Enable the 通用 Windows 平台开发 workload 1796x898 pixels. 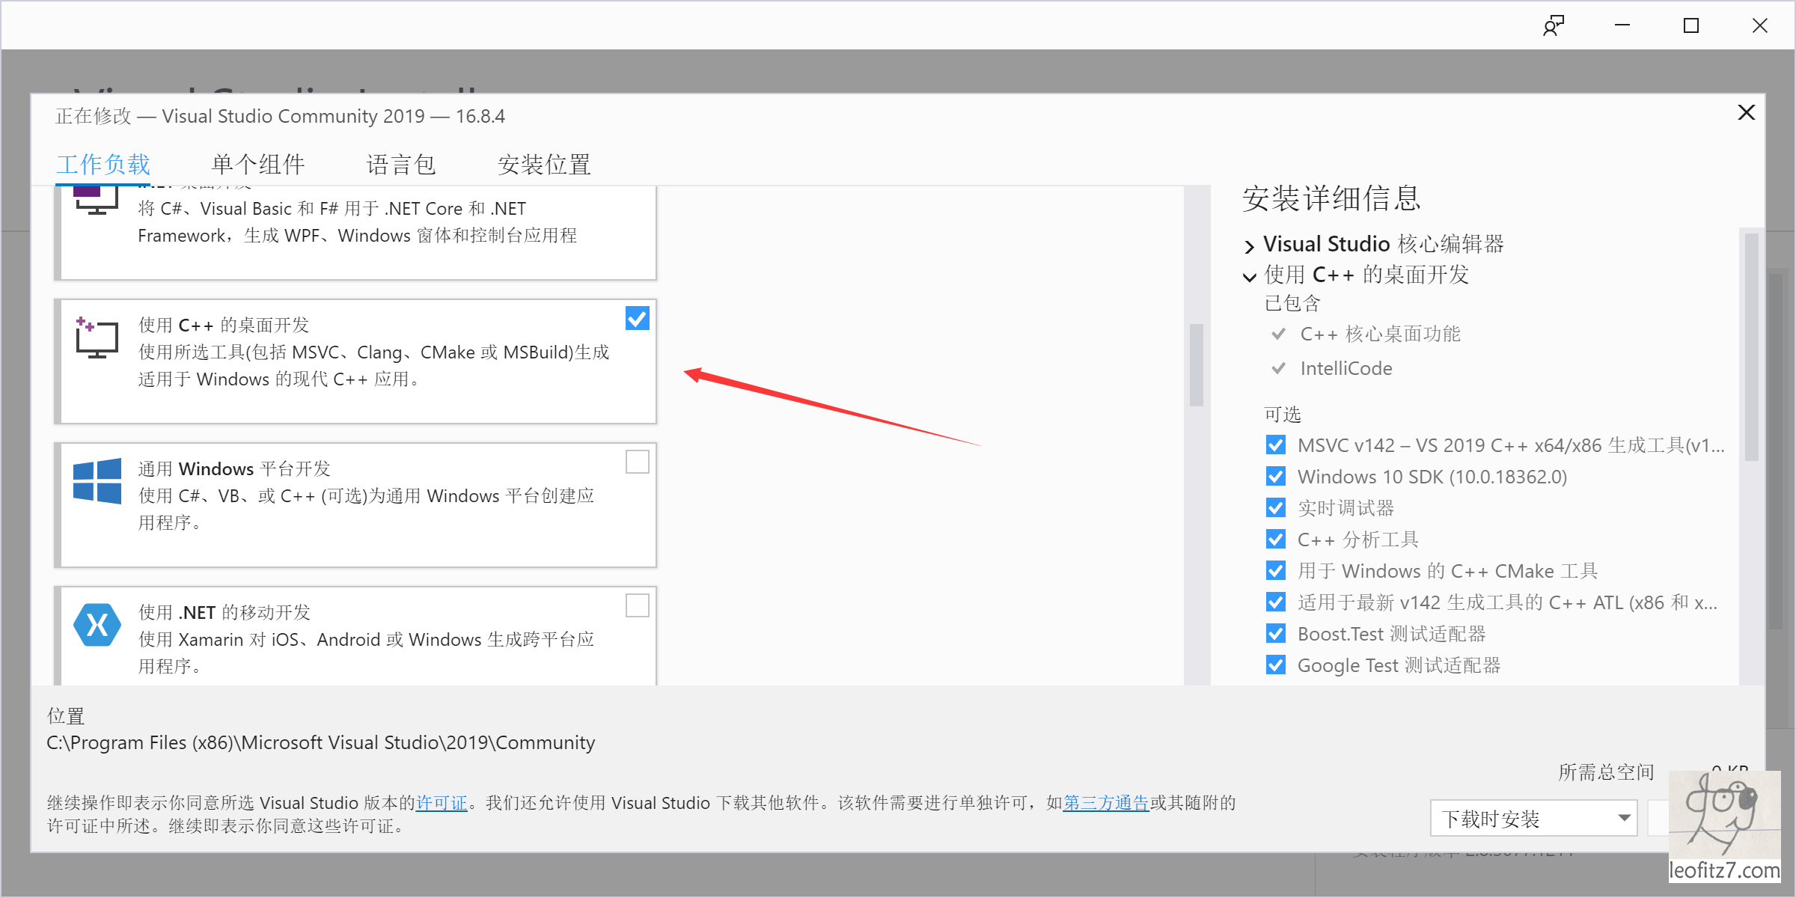(637, 462)
